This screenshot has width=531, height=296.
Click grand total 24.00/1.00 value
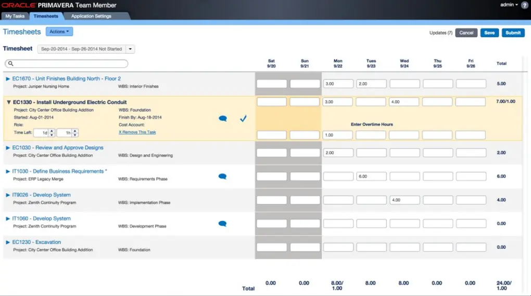(x=503, y=286)
